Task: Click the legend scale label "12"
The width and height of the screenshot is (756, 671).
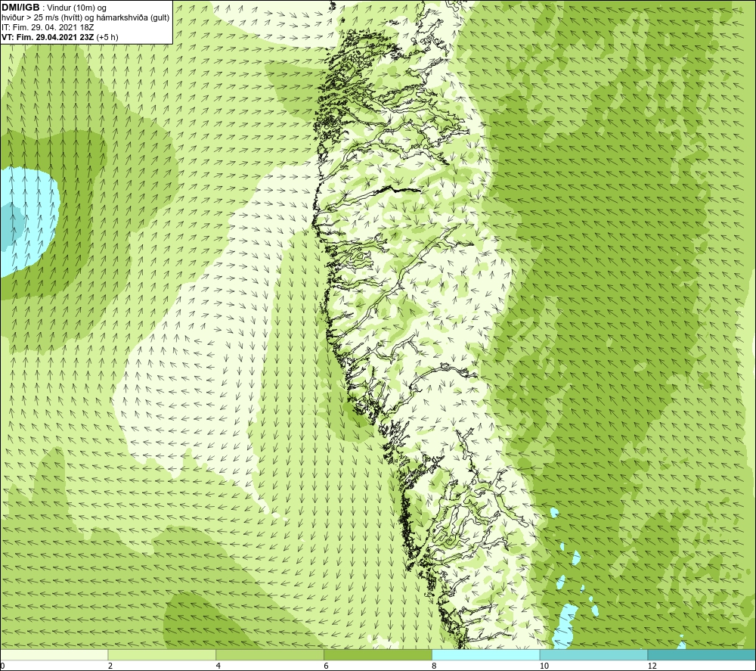Action: (652, 666)
